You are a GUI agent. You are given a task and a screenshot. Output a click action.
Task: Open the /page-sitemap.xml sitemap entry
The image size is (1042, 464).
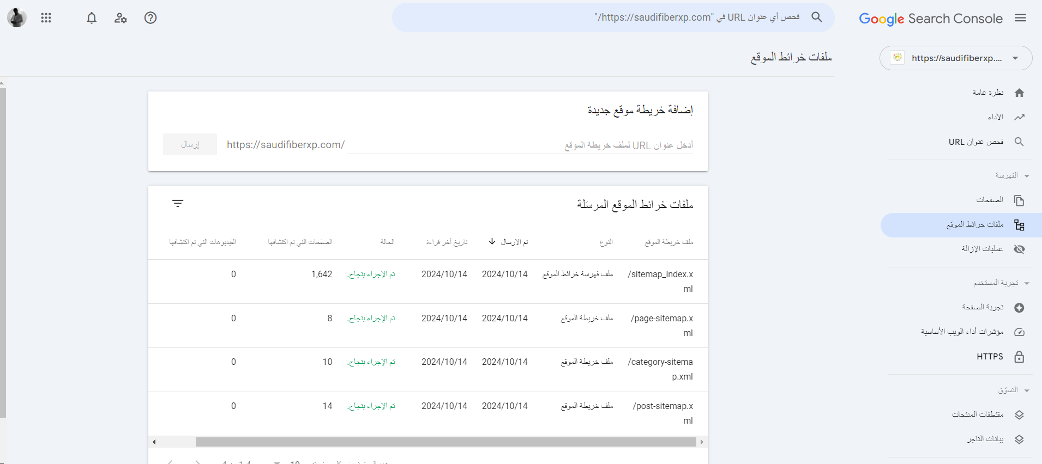pos(662,326)
